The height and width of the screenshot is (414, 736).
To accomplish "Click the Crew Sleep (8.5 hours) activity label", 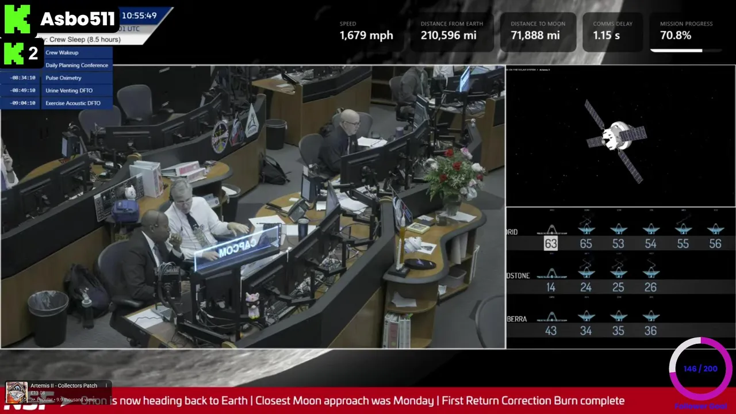I will [x=85, y=40].
